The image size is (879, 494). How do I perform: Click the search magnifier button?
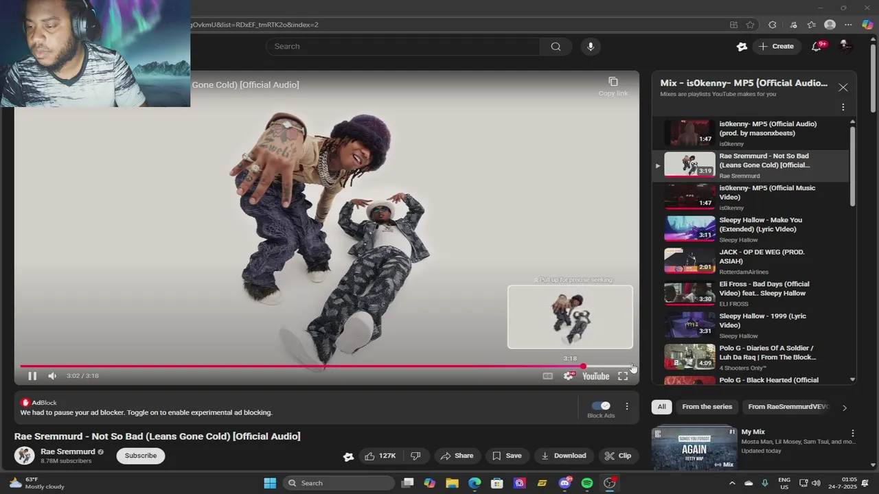(556, 47)
